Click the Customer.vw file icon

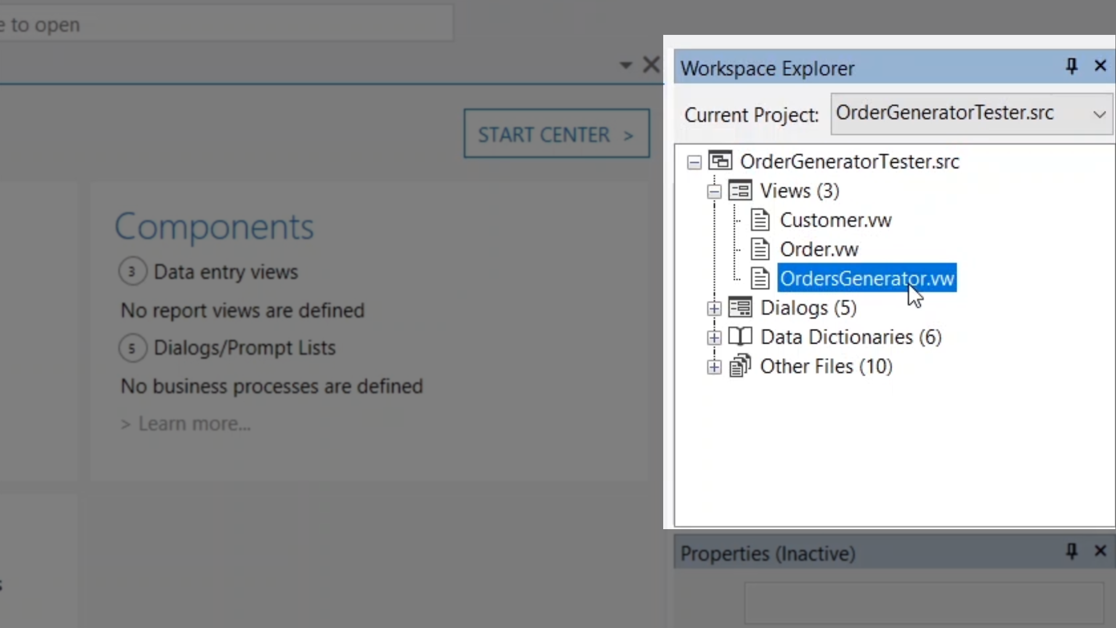tap(760, 220)
